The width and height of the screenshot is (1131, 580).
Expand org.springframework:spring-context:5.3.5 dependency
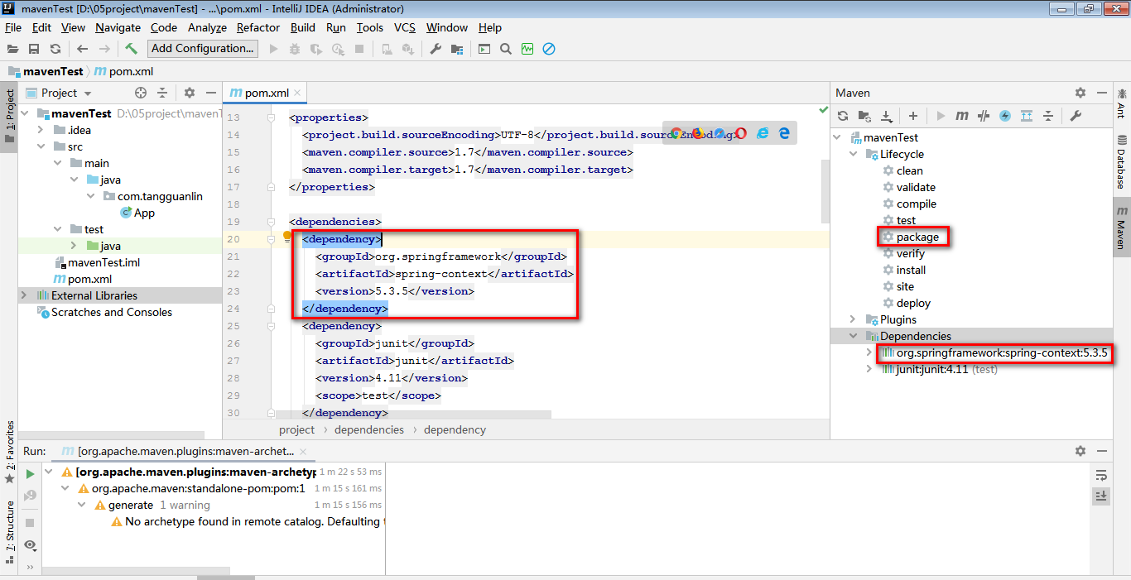click(x=869, y=352)
